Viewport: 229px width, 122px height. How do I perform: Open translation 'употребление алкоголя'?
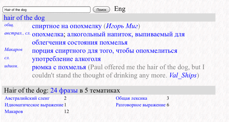tap(66, 59)
